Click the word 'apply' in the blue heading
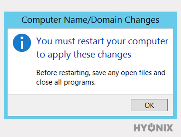The height and width of the screenshot is (137, 181). click(x=59, y=55)
